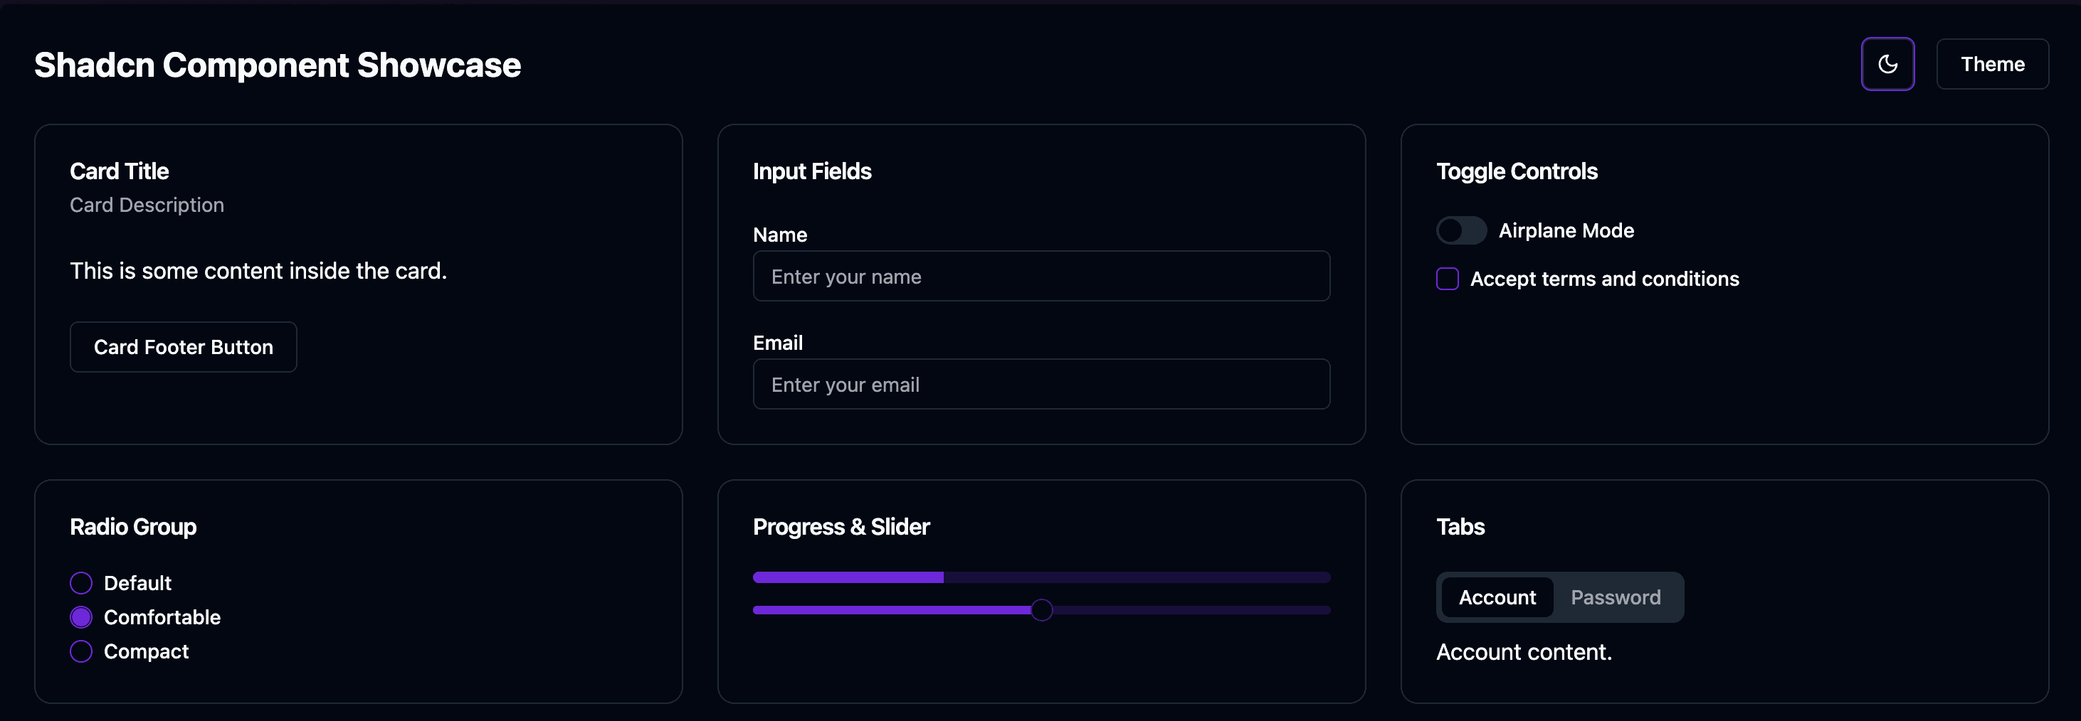Viewport: 2081px width, 721px height.
Task: Check Accept terms and conditions
Action: coord(1447,279)
